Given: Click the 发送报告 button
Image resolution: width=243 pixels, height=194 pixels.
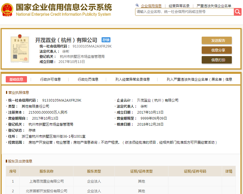Looking at the screenshot, I should pos(217,40).
